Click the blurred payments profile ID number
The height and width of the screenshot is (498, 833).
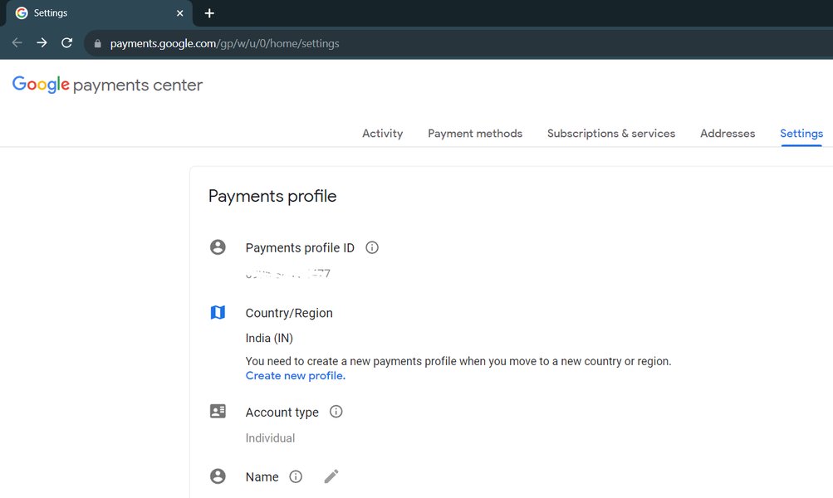tap(288, 274)
